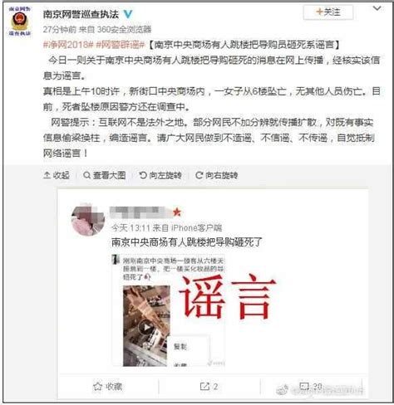Image resolution: width=394 pixels, height=405 pixels.
Task: Follow the account with +关注 button
Action: coord(328,12)
